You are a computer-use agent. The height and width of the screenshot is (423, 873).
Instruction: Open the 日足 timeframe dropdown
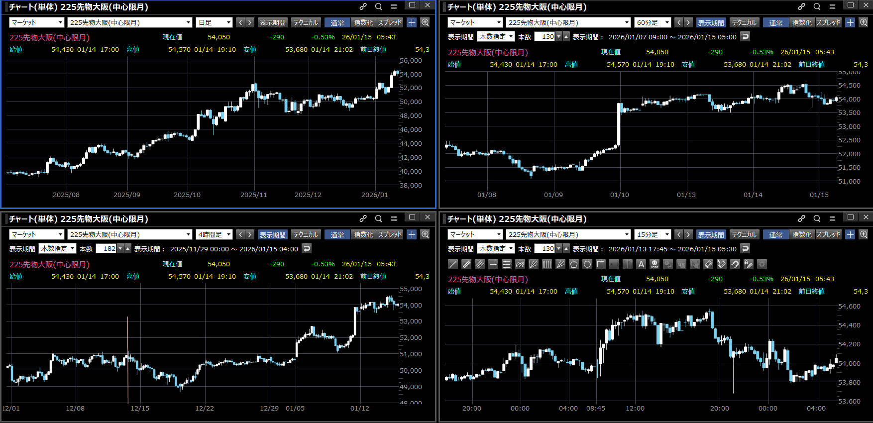coord(215,22)
